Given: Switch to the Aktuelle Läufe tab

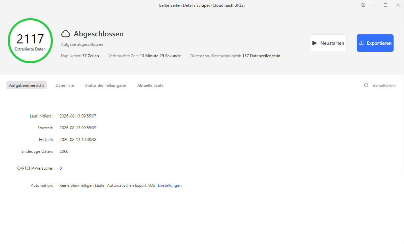Looking at the screenshot, I should pos(150,85).
